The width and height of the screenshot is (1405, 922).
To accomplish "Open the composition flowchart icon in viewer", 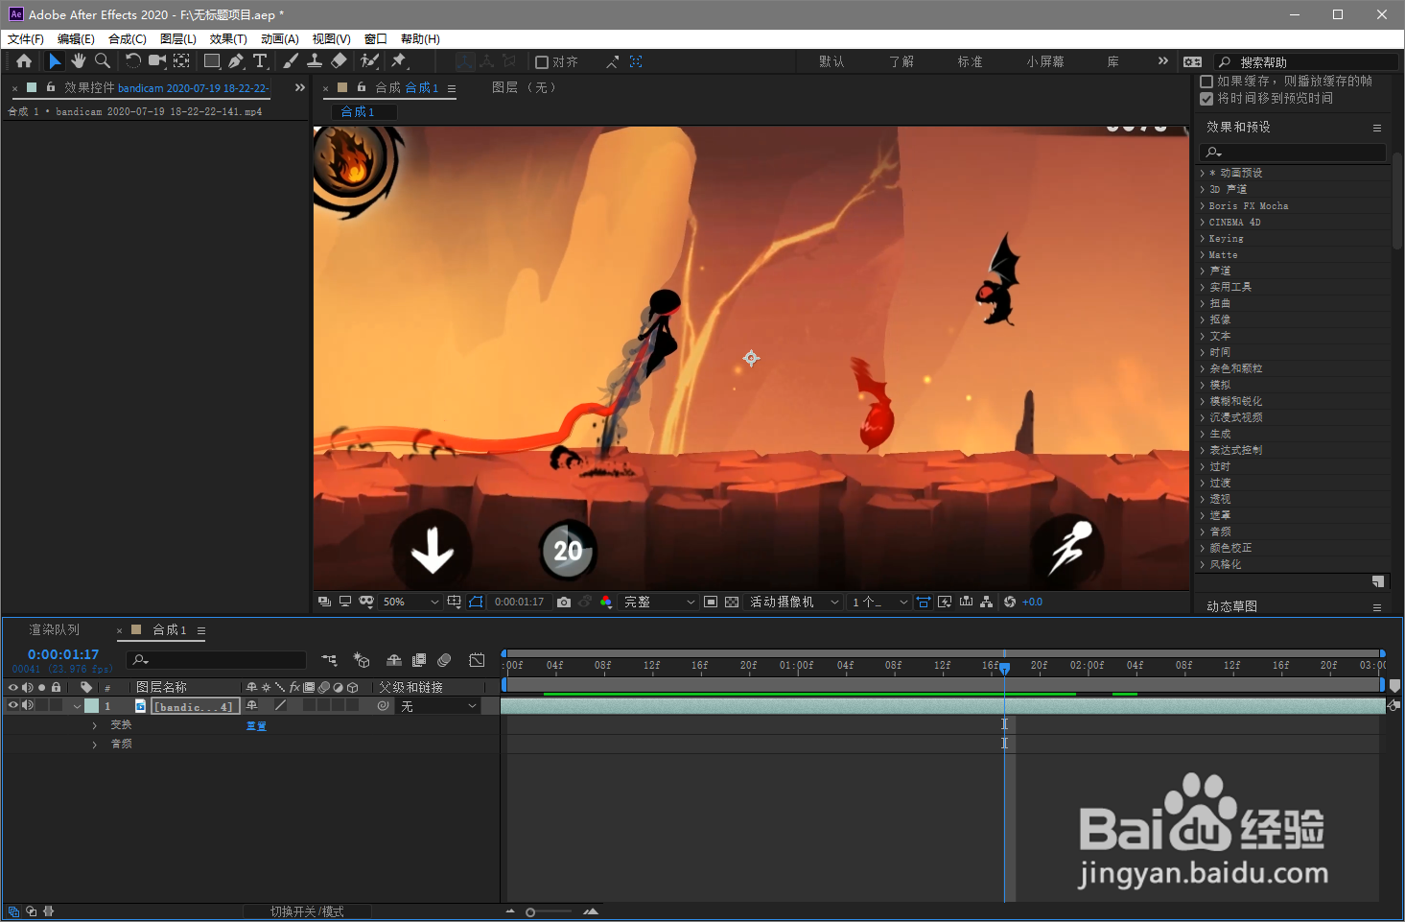I will 987,602.
